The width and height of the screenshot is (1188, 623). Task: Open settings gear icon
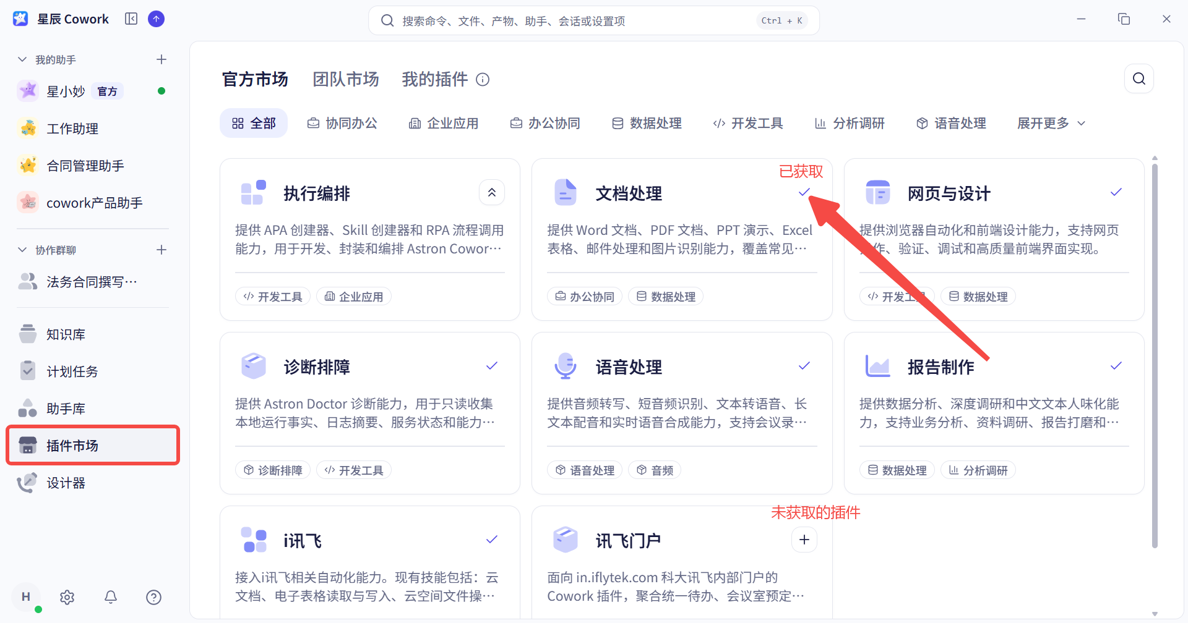(67, 597)
